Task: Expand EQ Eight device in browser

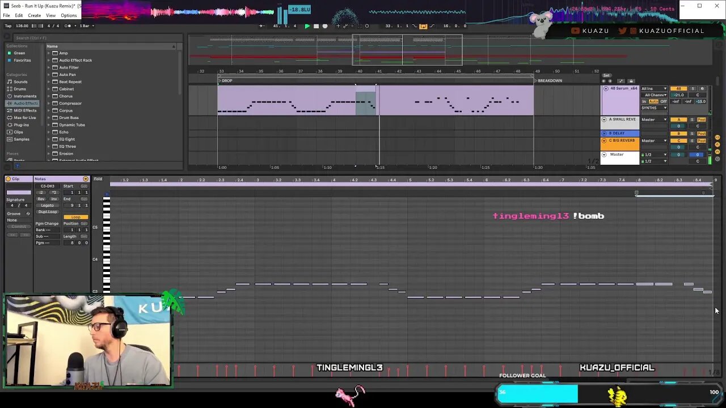Action: click(49, 139)
